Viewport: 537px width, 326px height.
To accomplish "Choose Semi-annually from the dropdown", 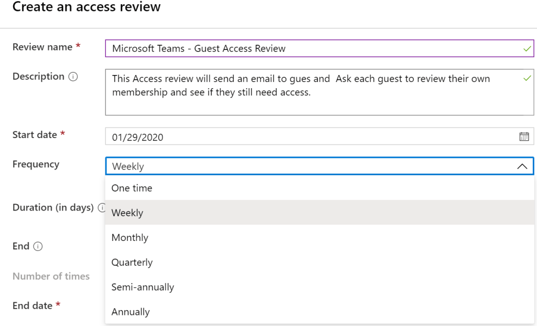I will tap(143, 287).
